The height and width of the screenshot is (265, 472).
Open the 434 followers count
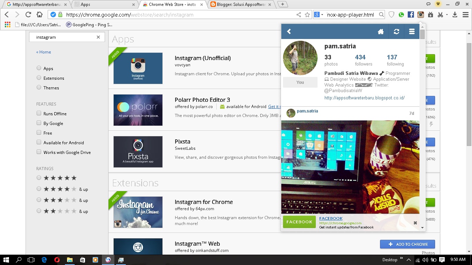(x=360, y=57)
